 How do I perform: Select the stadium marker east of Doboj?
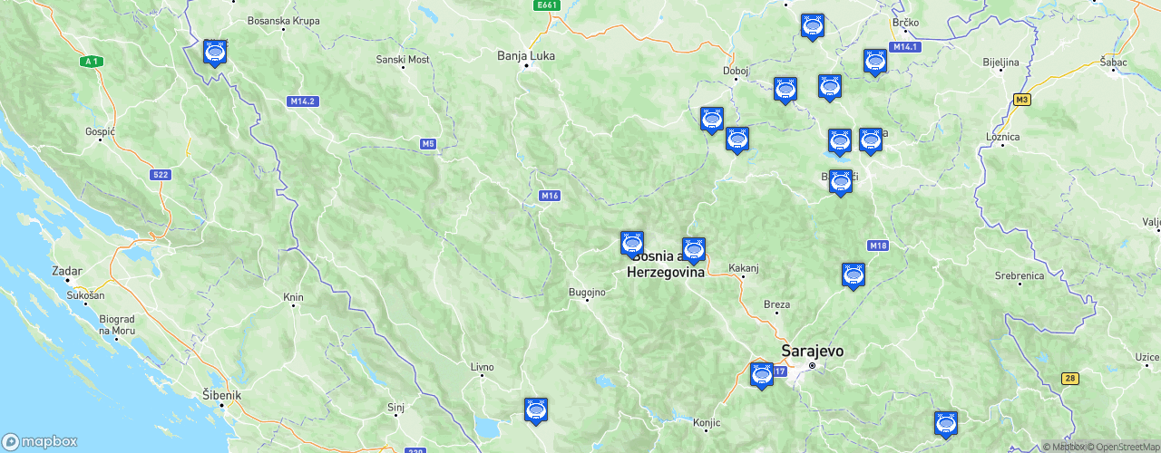coord(785,91)
